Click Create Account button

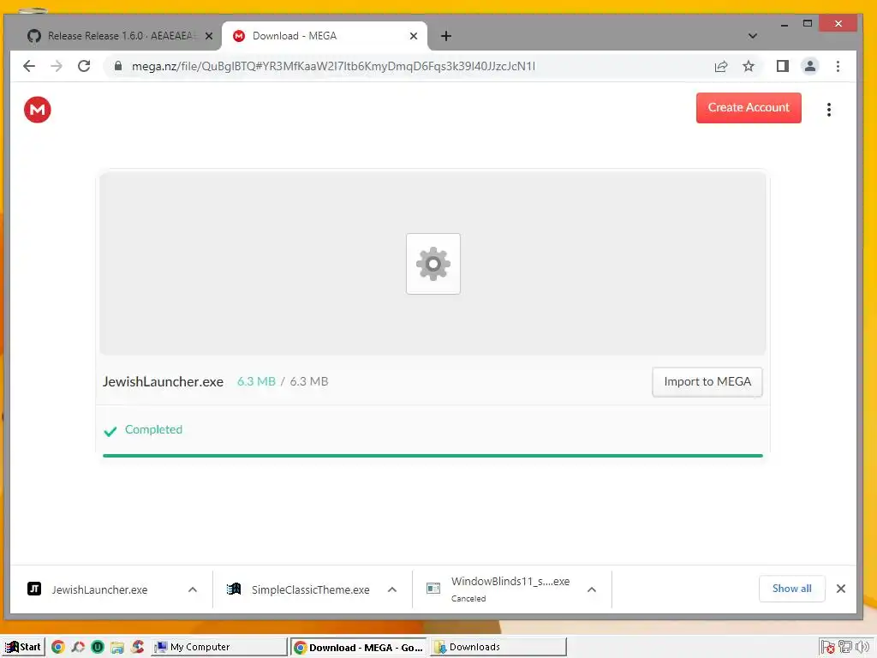749,107
